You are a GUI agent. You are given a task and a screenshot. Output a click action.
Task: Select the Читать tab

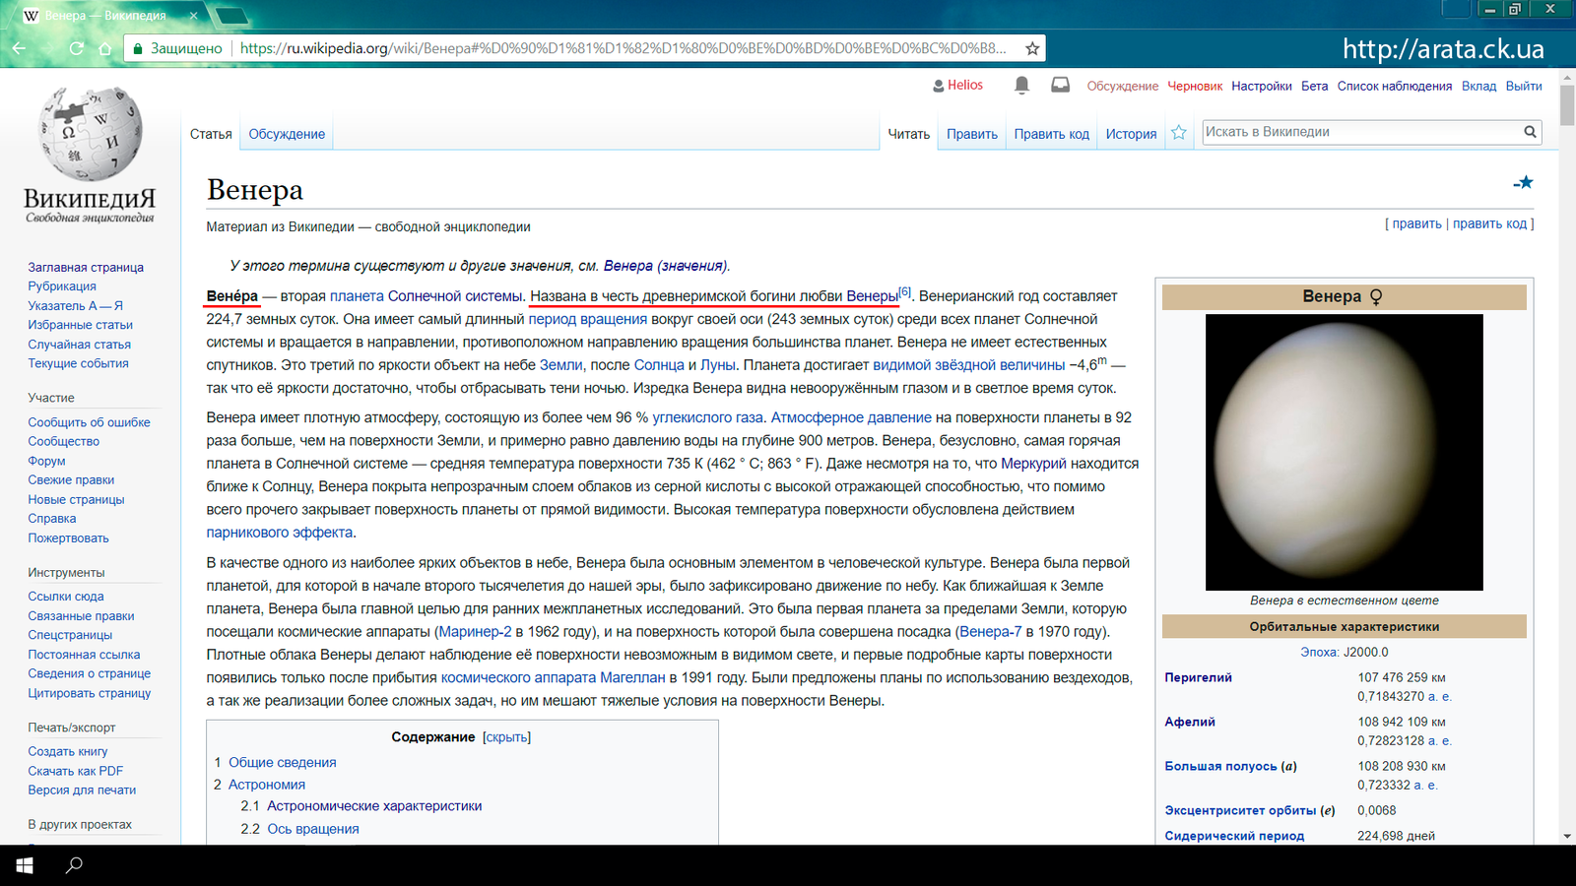(x=908, y=134)
